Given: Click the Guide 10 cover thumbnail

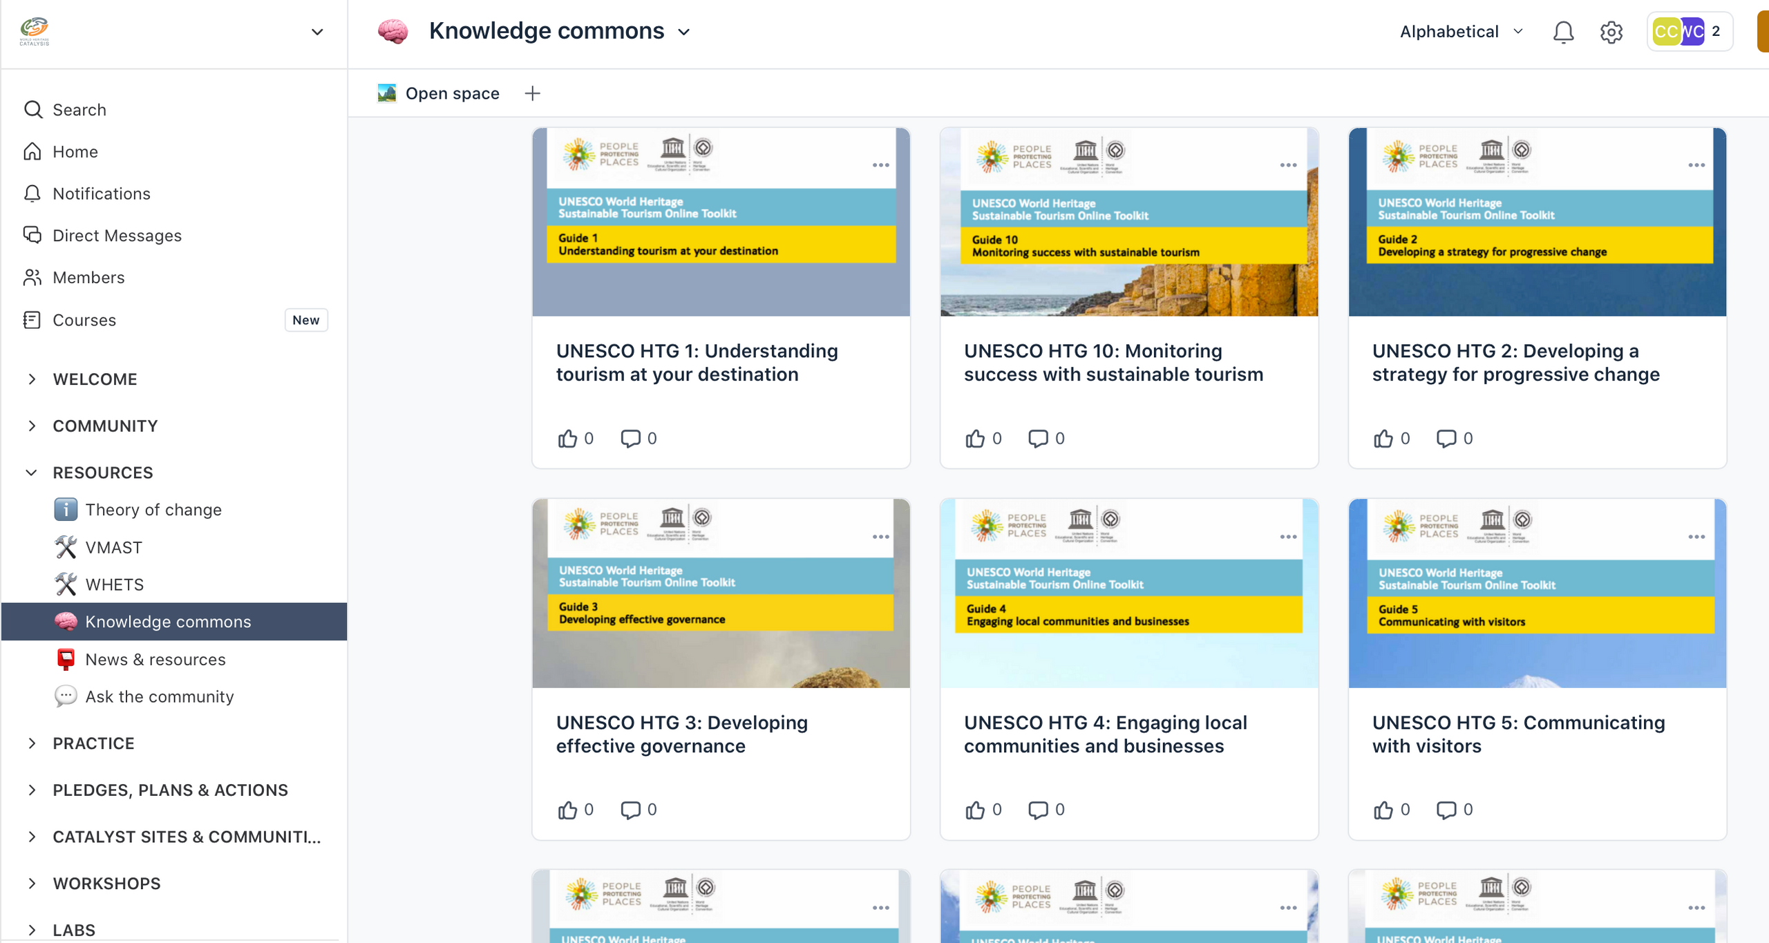Looking at the screenshot, I should (1128, 222).
